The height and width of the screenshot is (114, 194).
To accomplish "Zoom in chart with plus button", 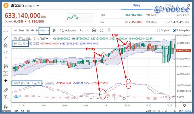I will [98, 98].
